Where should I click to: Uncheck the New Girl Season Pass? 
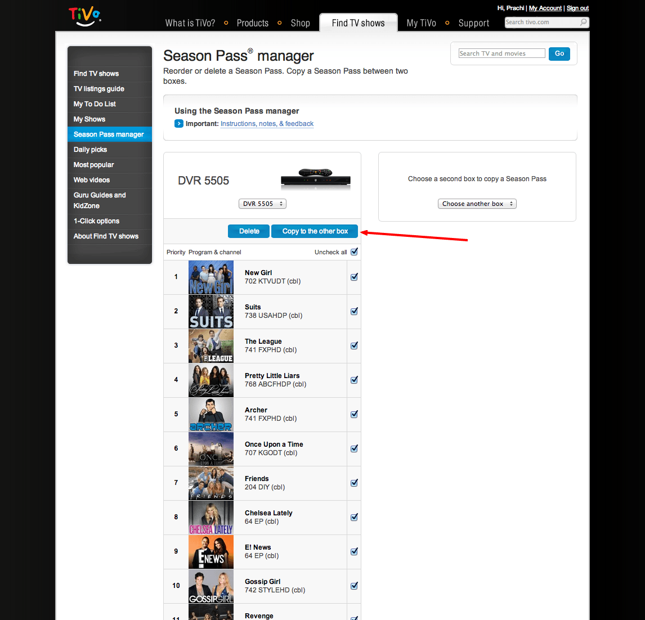click(354, 277)
